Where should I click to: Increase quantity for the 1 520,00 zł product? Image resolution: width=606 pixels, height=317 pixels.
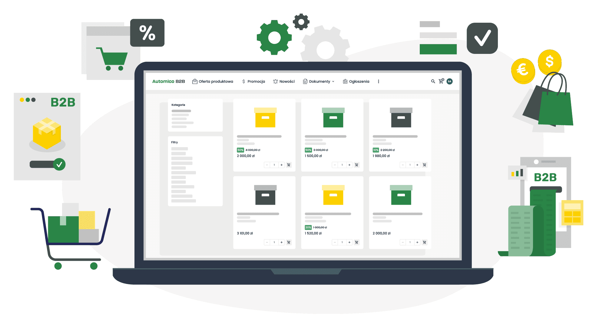click(349, 242)
